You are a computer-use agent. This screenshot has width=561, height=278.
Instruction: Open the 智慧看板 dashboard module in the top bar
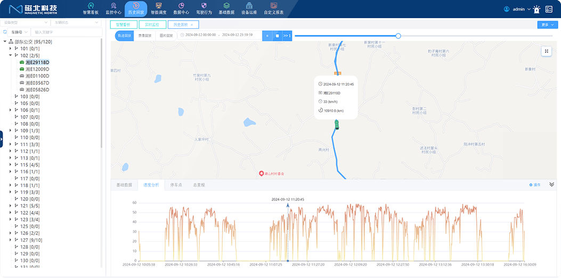tap(91, 9)
